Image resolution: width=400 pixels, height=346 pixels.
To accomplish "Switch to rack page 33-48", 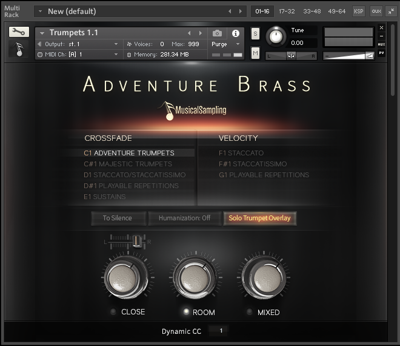I will coord(312,12).
